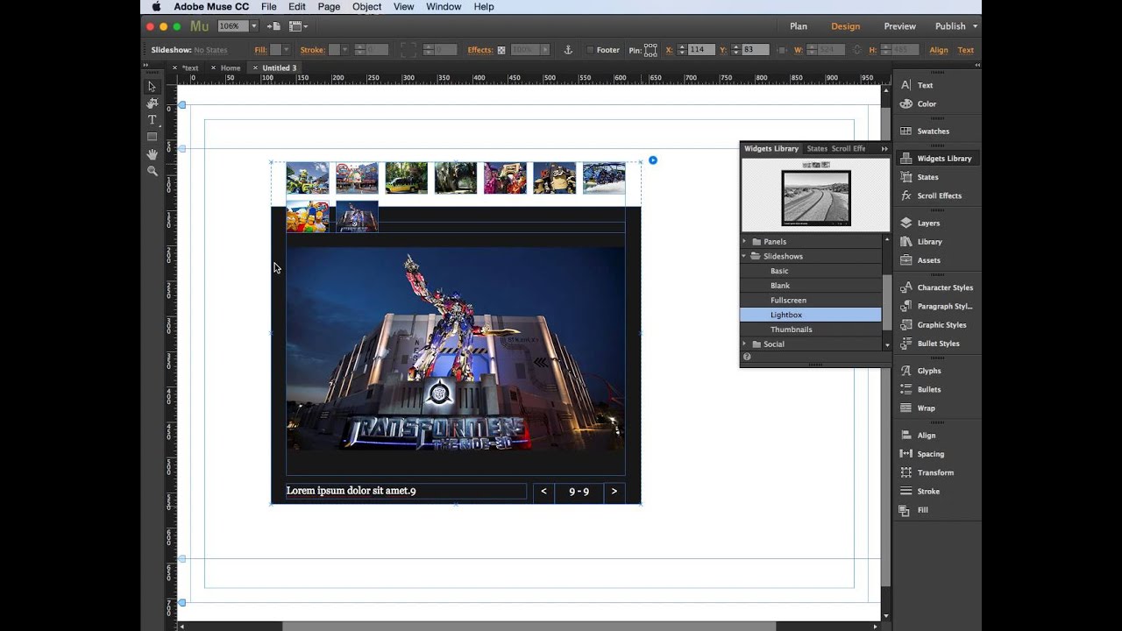Select the Rectangle tool
The height and width of the screenshot is (631, 1122).
[152, 137]
